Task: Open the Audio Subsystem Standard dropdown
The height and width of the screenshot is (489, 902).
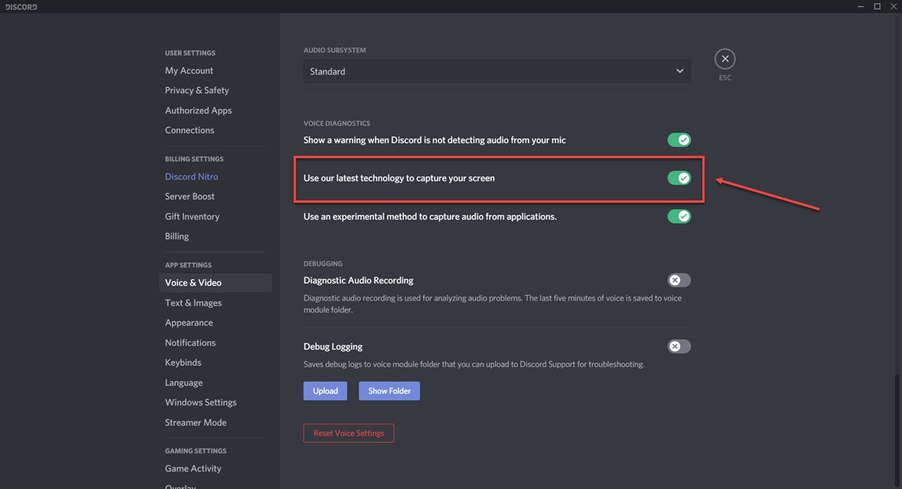Action: pyautogui.click(x=497, y=71)
